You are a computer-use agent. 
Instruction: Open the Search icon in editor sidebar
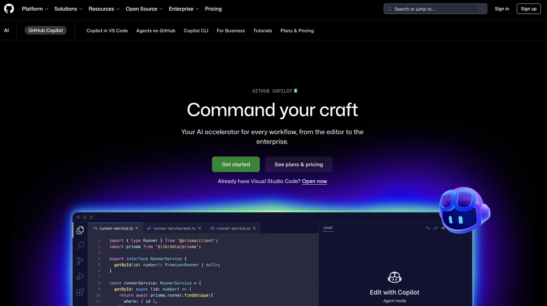point(80,245)
